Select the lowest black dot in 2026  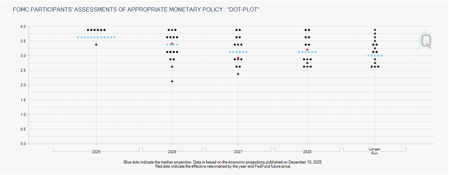click(172, 81)
